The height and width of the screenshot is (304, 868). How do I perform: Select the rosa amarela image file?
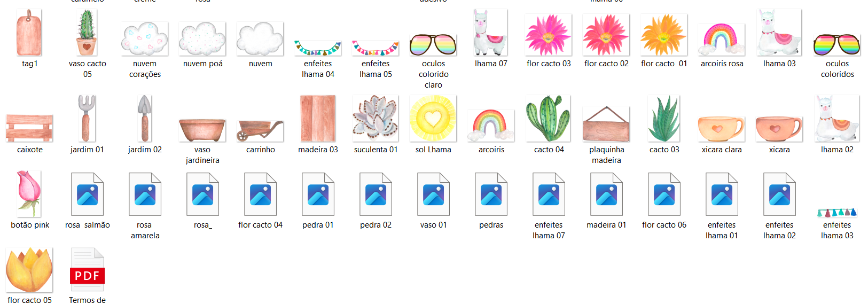(145, 194)
